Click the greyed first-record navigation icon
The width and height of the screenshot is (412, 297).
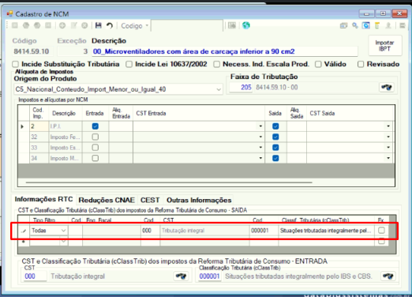point(15,25)
